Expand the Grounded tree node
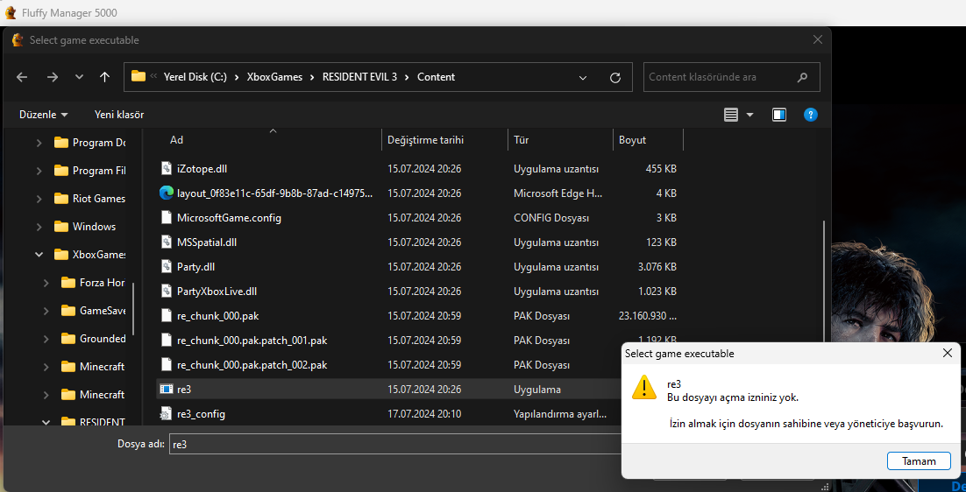The height and width of the screenshot is (492, 966). pyautogui.click(x=46, y=339)
